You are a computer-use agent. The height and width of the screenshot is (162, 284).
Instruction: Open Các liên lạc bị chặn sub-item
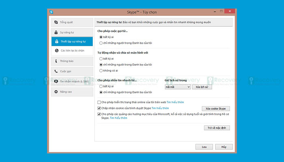point(72,51)
